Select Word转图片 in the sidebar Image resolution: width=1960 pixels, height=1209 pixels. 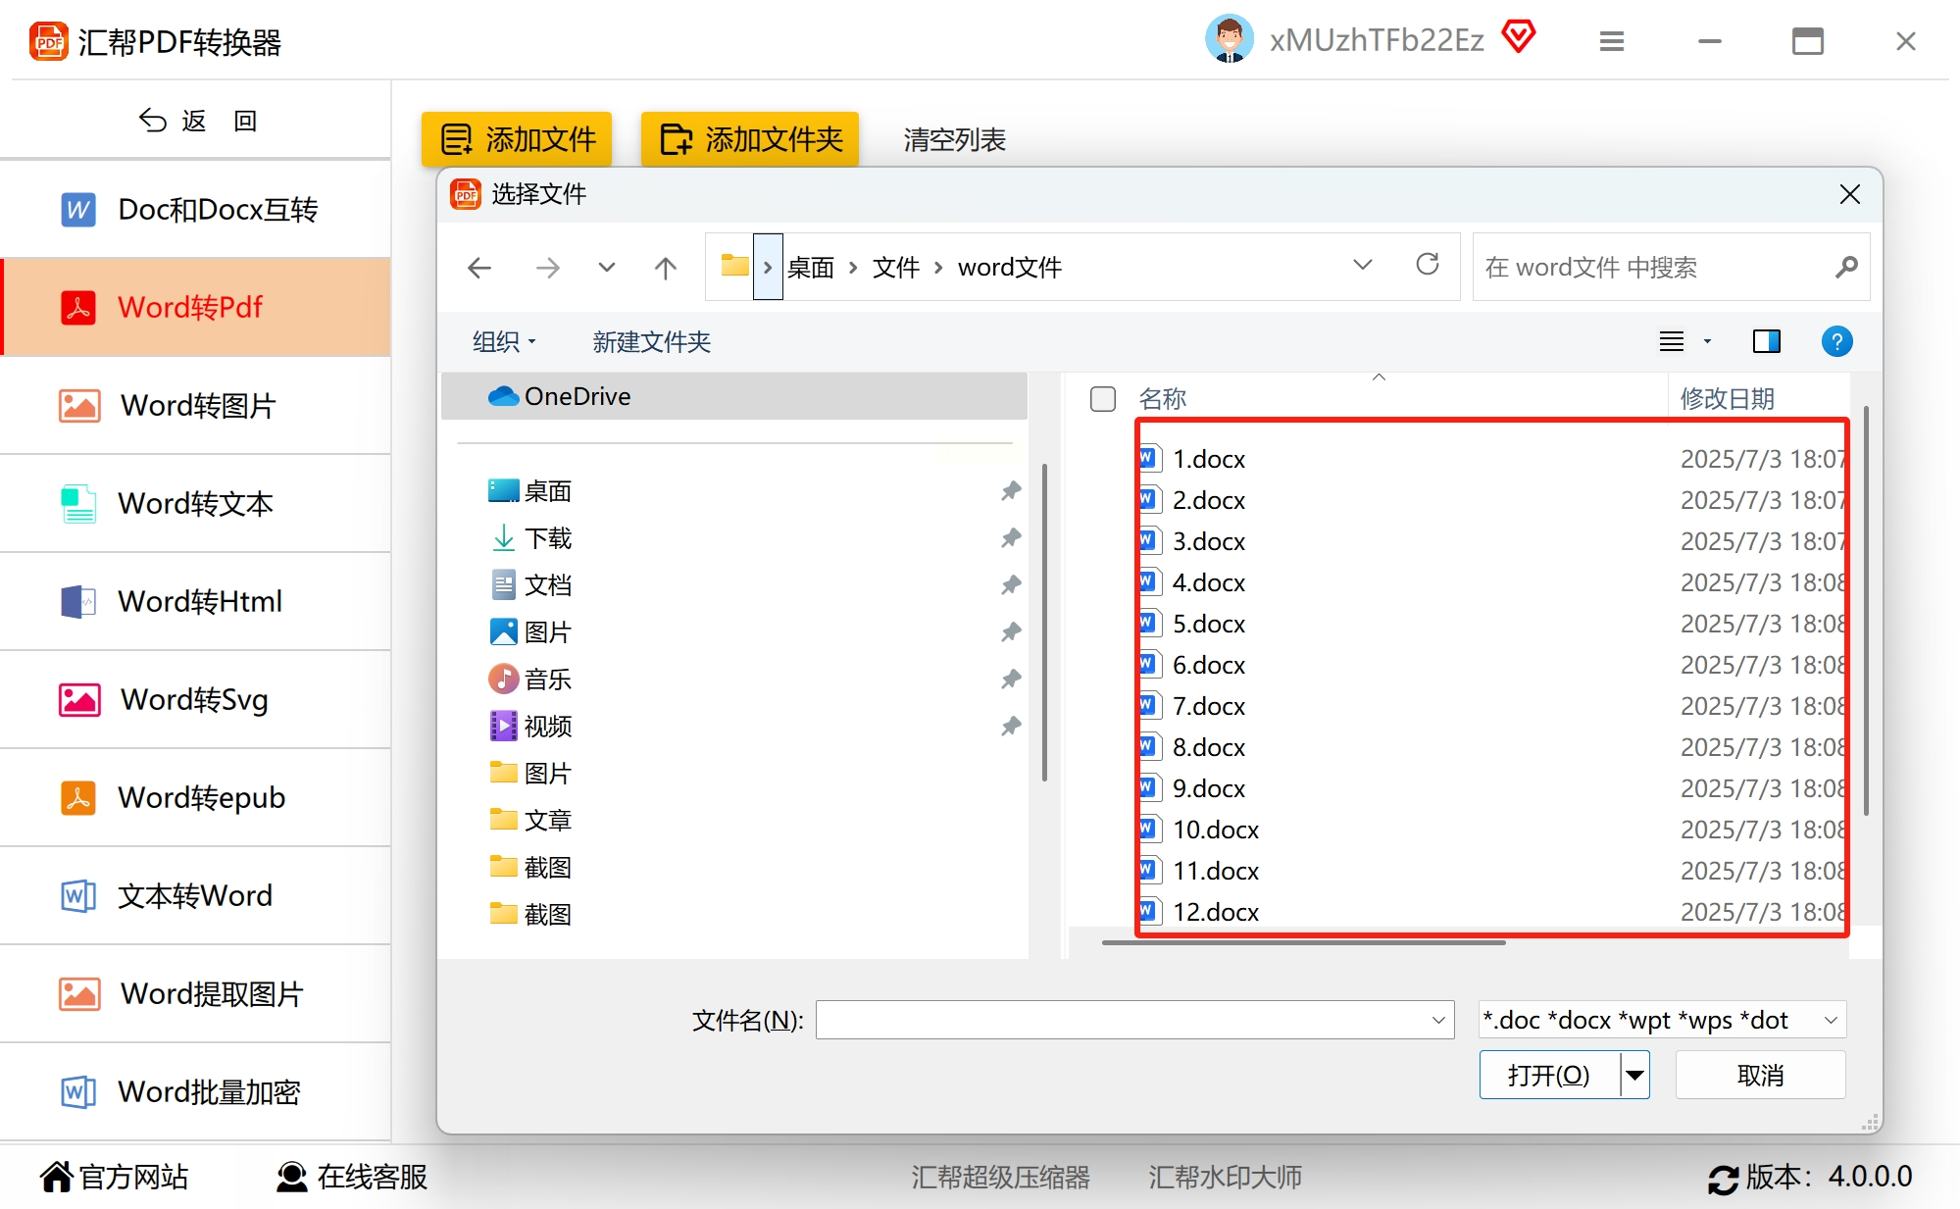click(195, 405)
